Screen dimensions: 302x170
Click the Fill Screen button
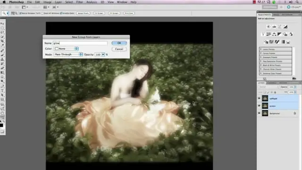114,13
